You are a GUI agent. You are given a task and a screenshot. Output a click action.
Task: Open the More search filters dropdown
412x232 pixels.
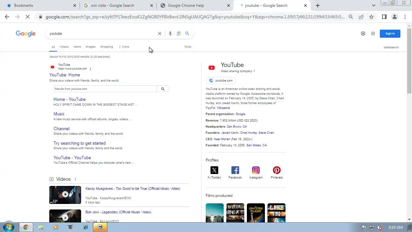pyautogui.click(x=124, y=47)
